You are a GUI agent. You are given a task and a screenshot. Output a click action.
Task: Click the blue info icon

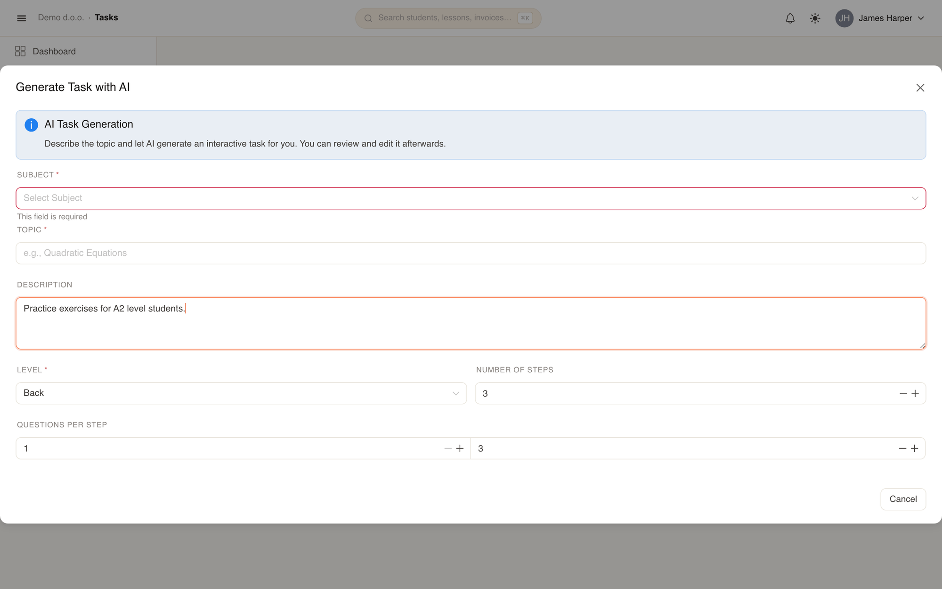[31, 125]
